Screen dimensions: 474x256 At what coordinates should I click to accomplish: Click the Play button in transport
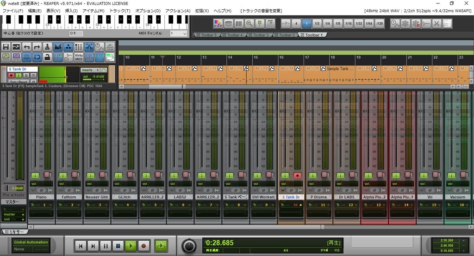131,246
